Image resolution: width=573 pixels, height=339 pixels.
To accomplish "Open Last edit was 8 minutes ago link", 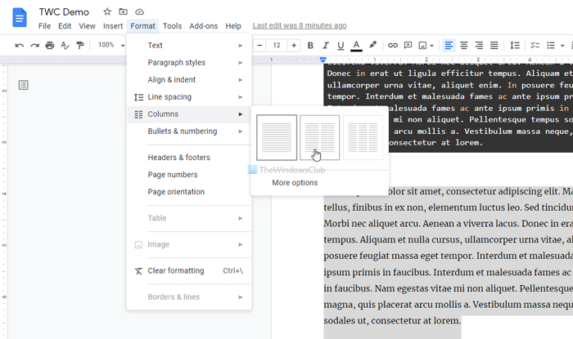I will (x=300, y=25).
